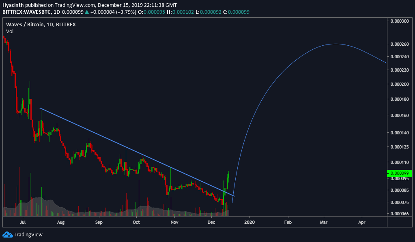Click the 0.000125 price axis label

[x=400, y=147]
